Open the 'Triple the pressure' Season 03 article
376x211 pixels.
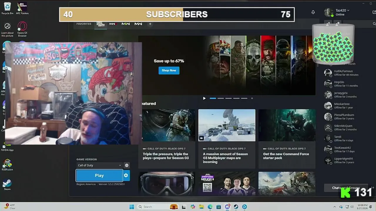coord(167,139)
